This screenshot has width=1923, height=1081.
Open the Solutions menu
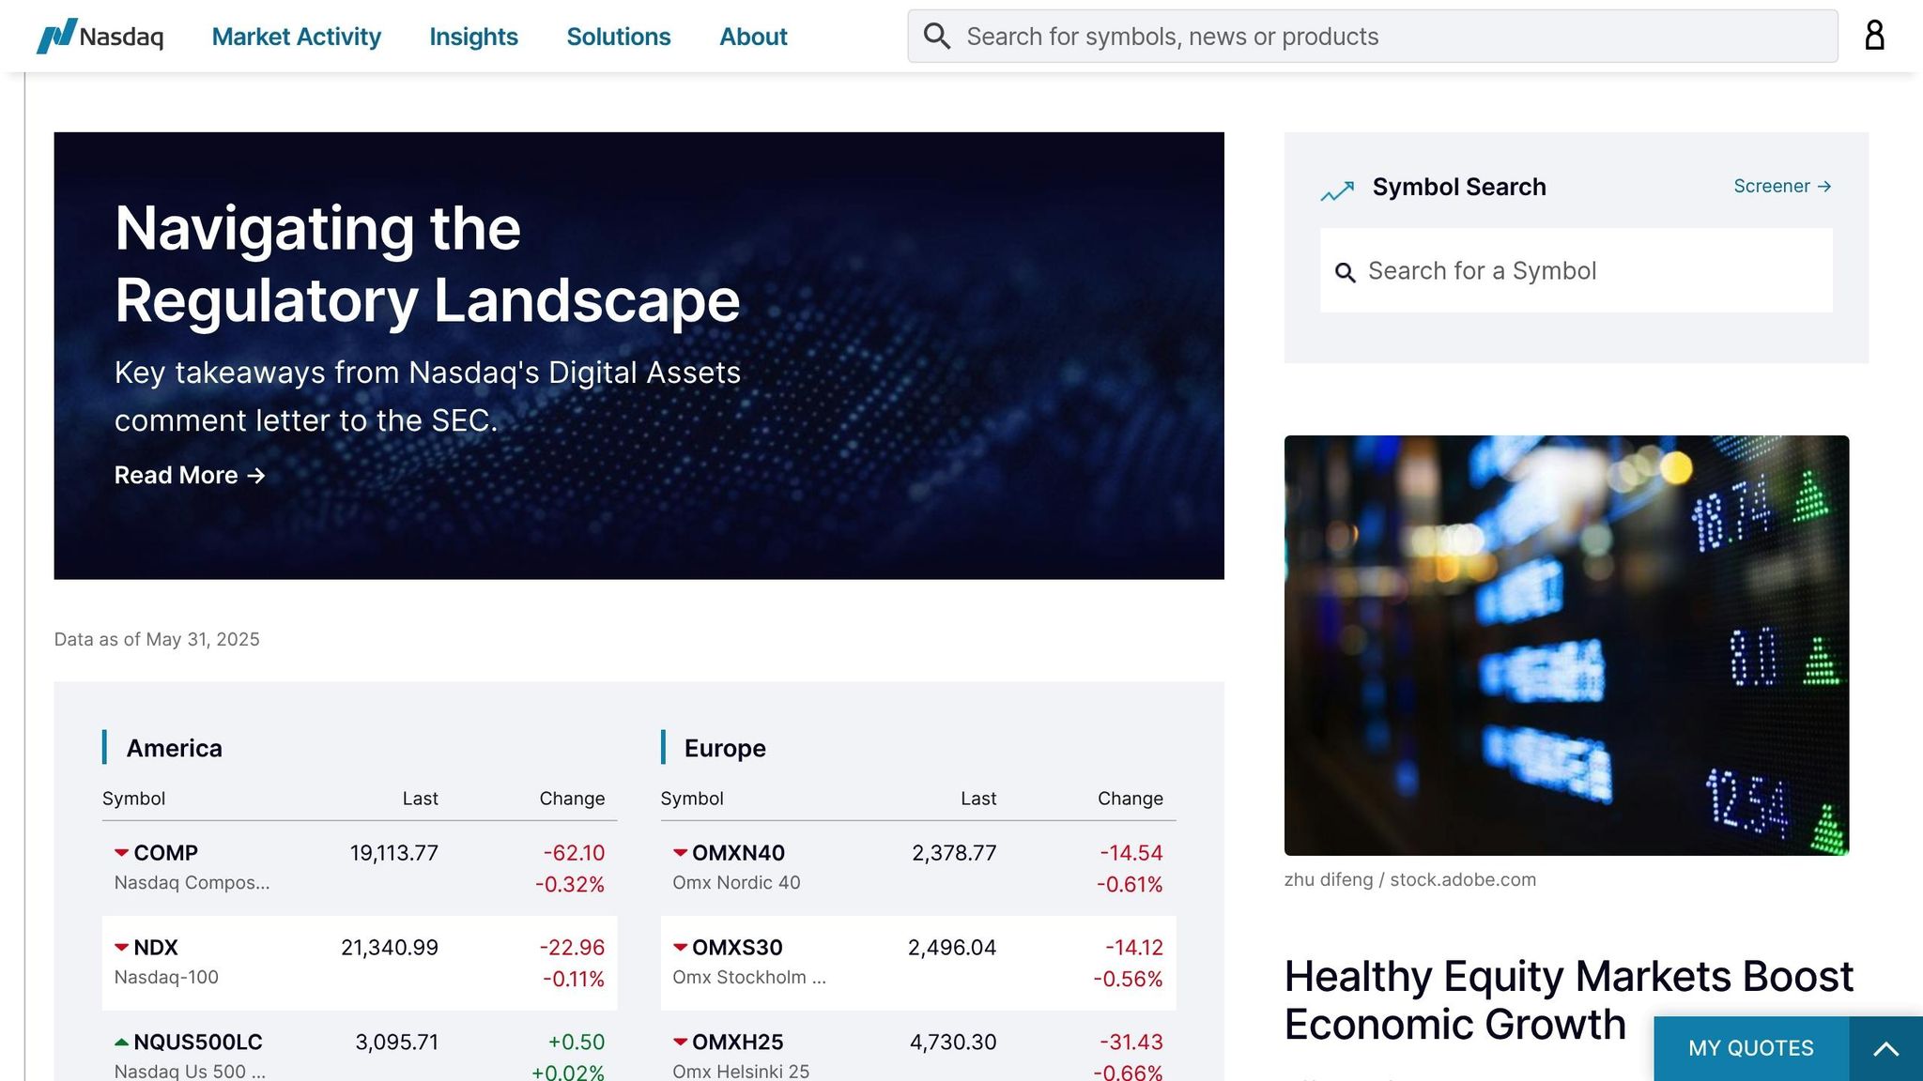coord(618,37)
